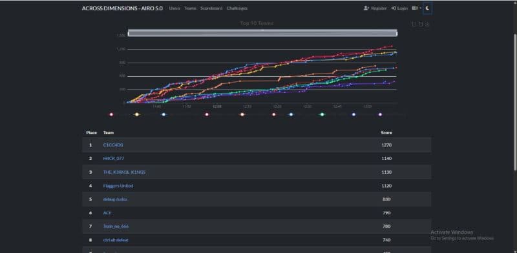Click the Register user-plus icon
517x253 pixels.
(x=366, y=8)
